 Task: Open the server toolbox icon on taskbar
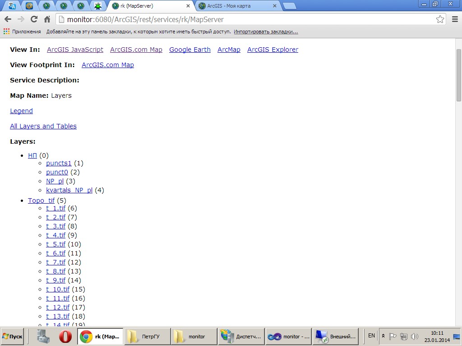pos(43,337)
